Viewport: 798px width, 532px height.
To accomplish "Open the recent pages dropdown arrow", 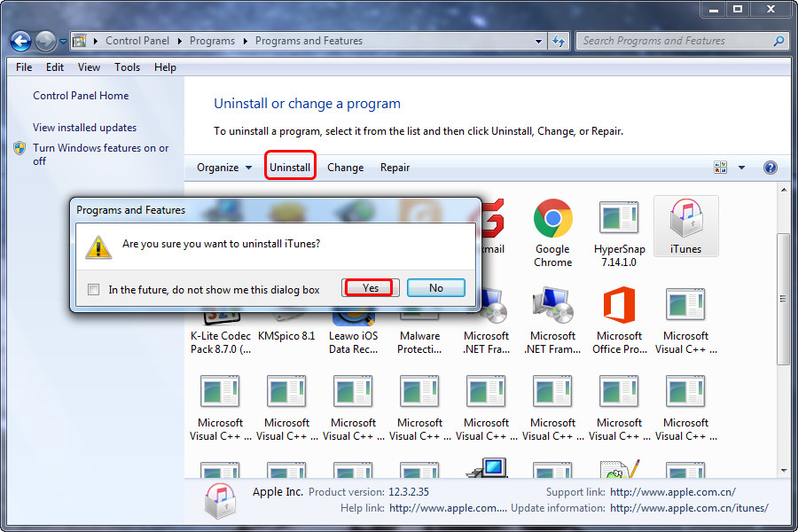I will [63, 42].
